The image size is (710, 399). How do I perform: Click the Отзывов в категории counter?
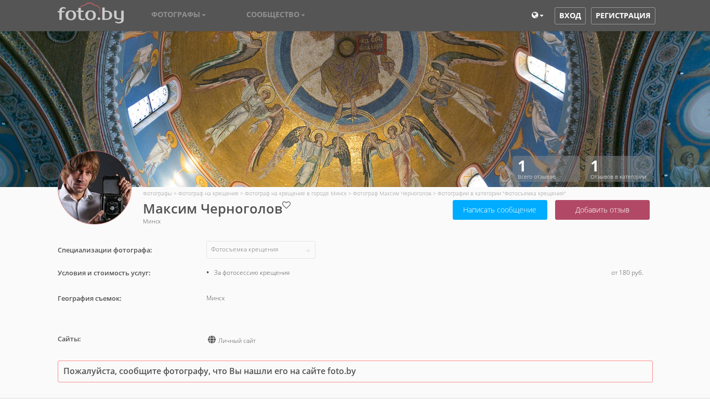(x=619, y=169)
